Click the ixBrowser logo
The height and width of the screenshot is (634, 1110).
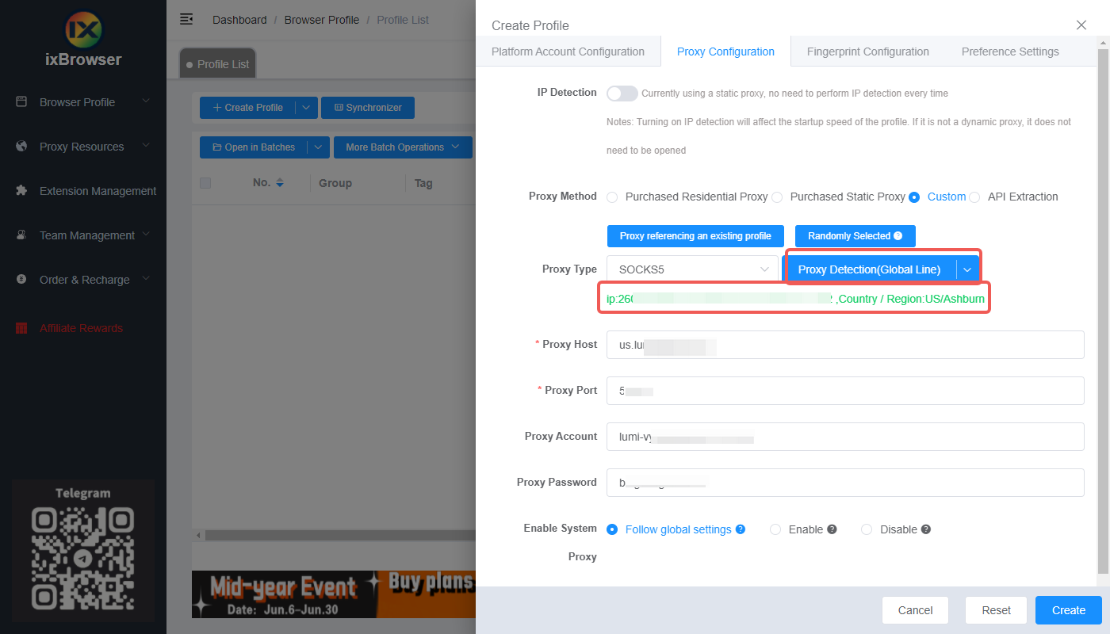(x=83, y=29)
